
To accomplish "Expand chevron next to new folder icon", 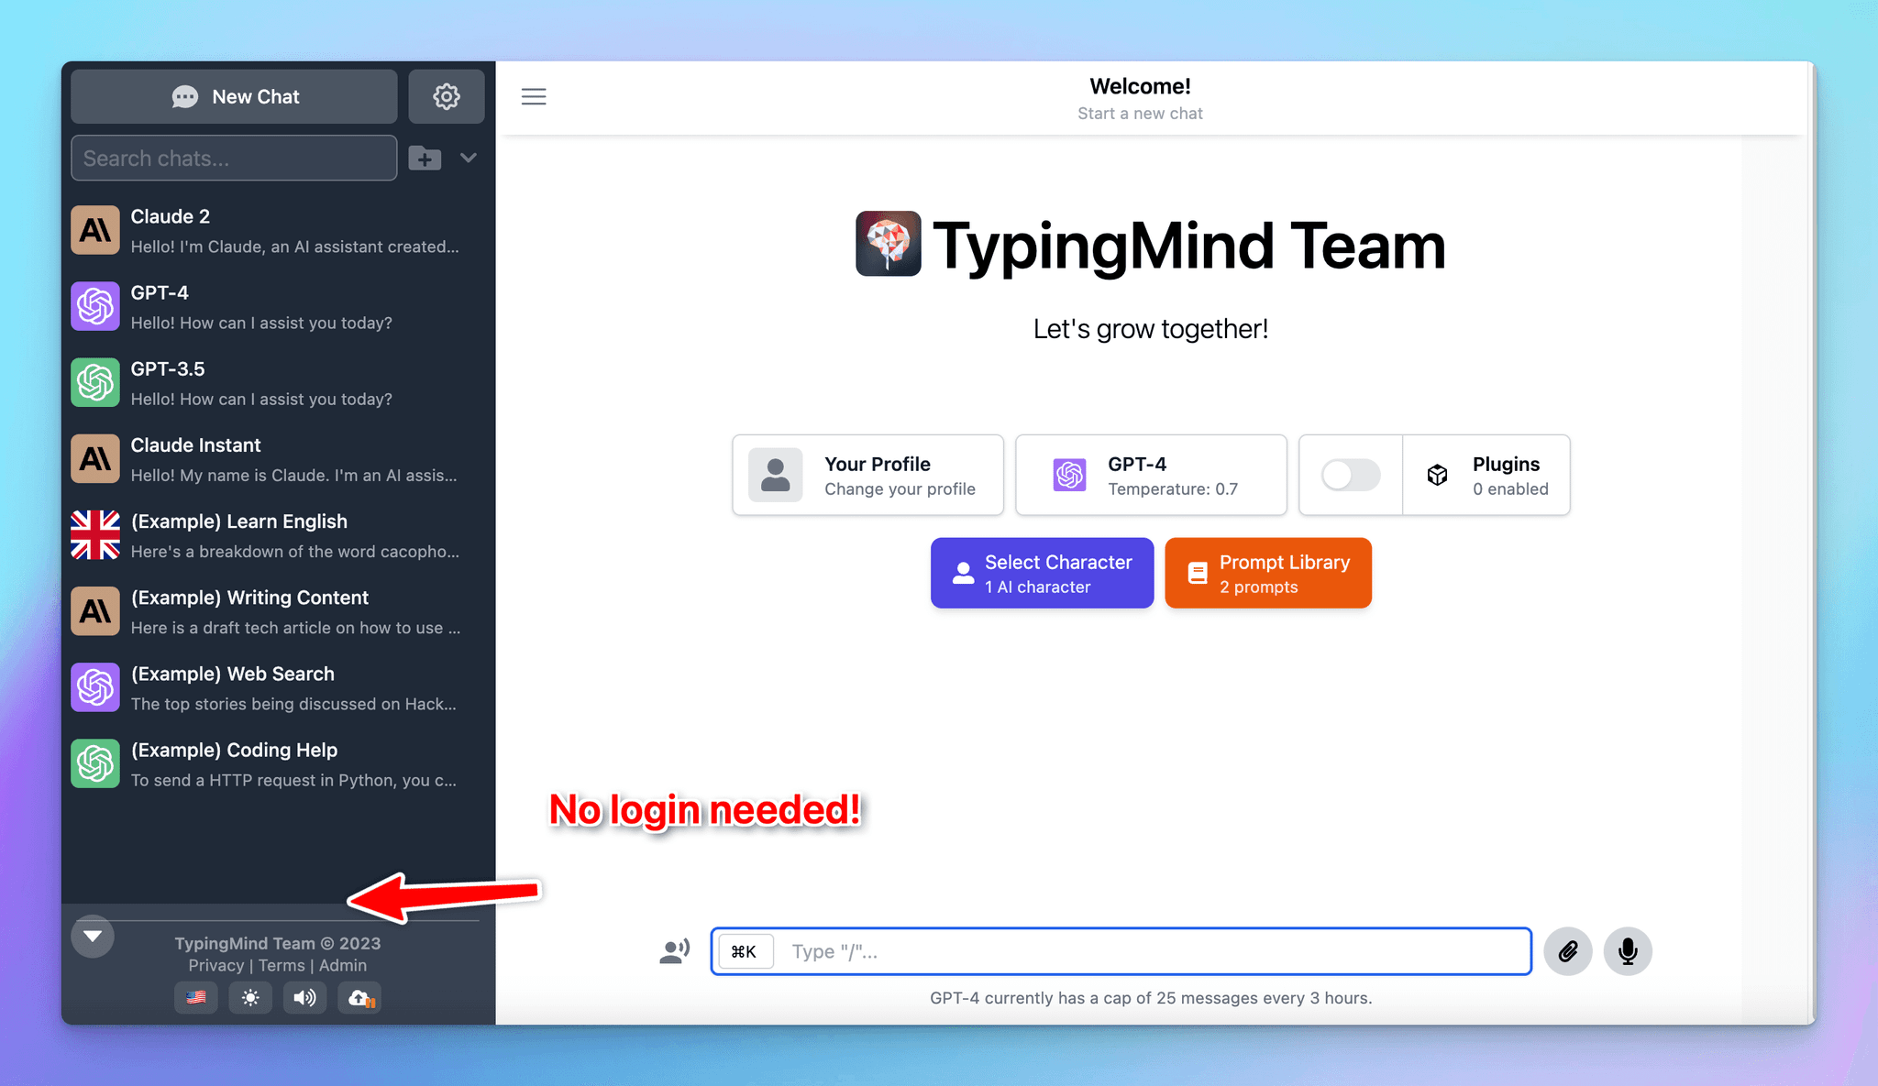I will (x=469, y=158).
